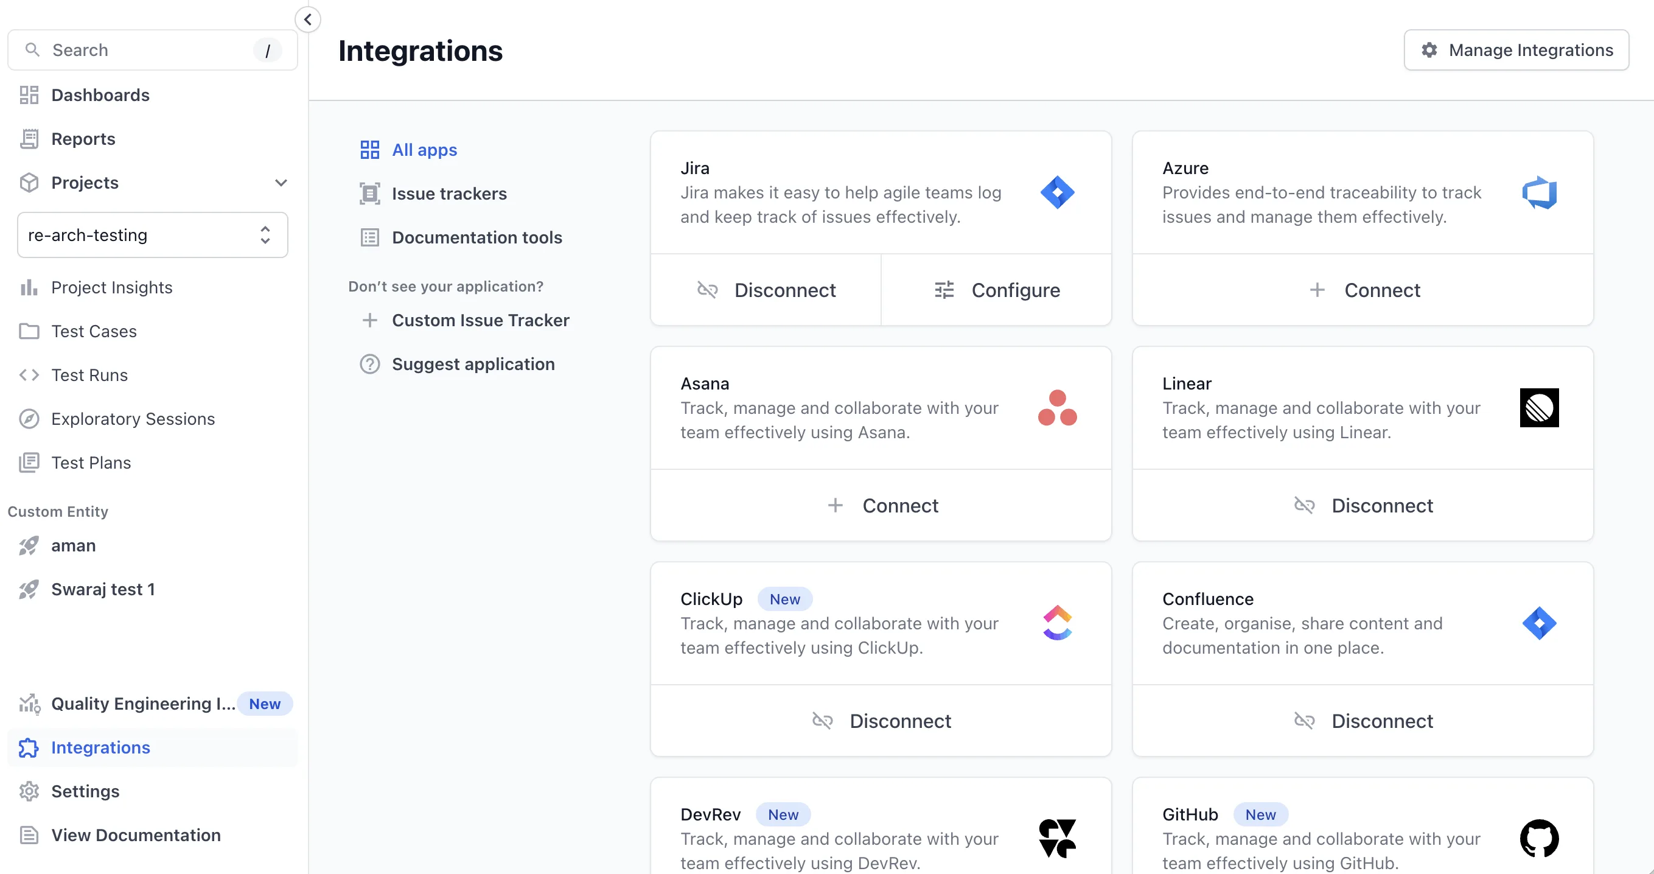The image size is (1654, 874).
Task: Connect the Azure integration
Action: click(1363, 290)
